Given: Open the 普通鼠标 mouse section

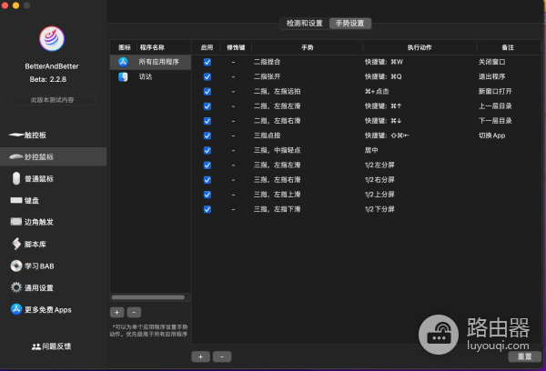Looking at the screenshot, I should tap(33, 178).
